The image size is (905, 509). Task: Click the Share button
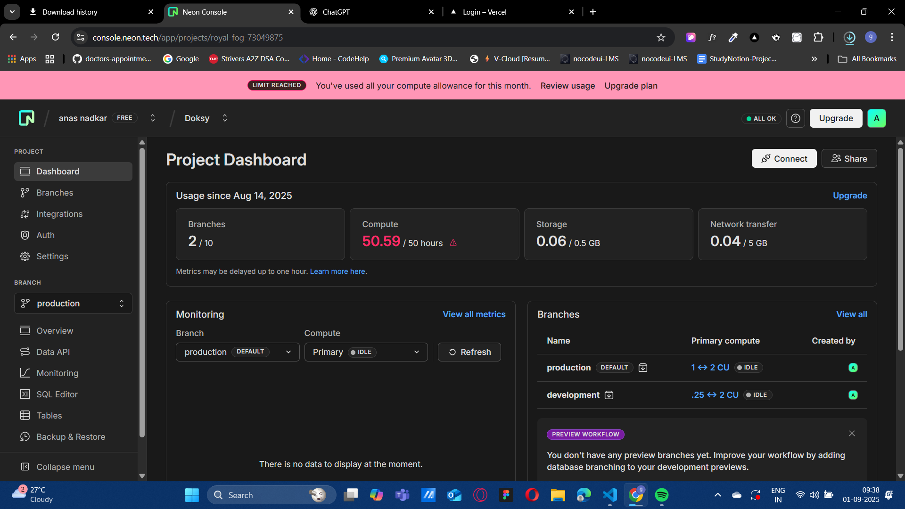849,159
